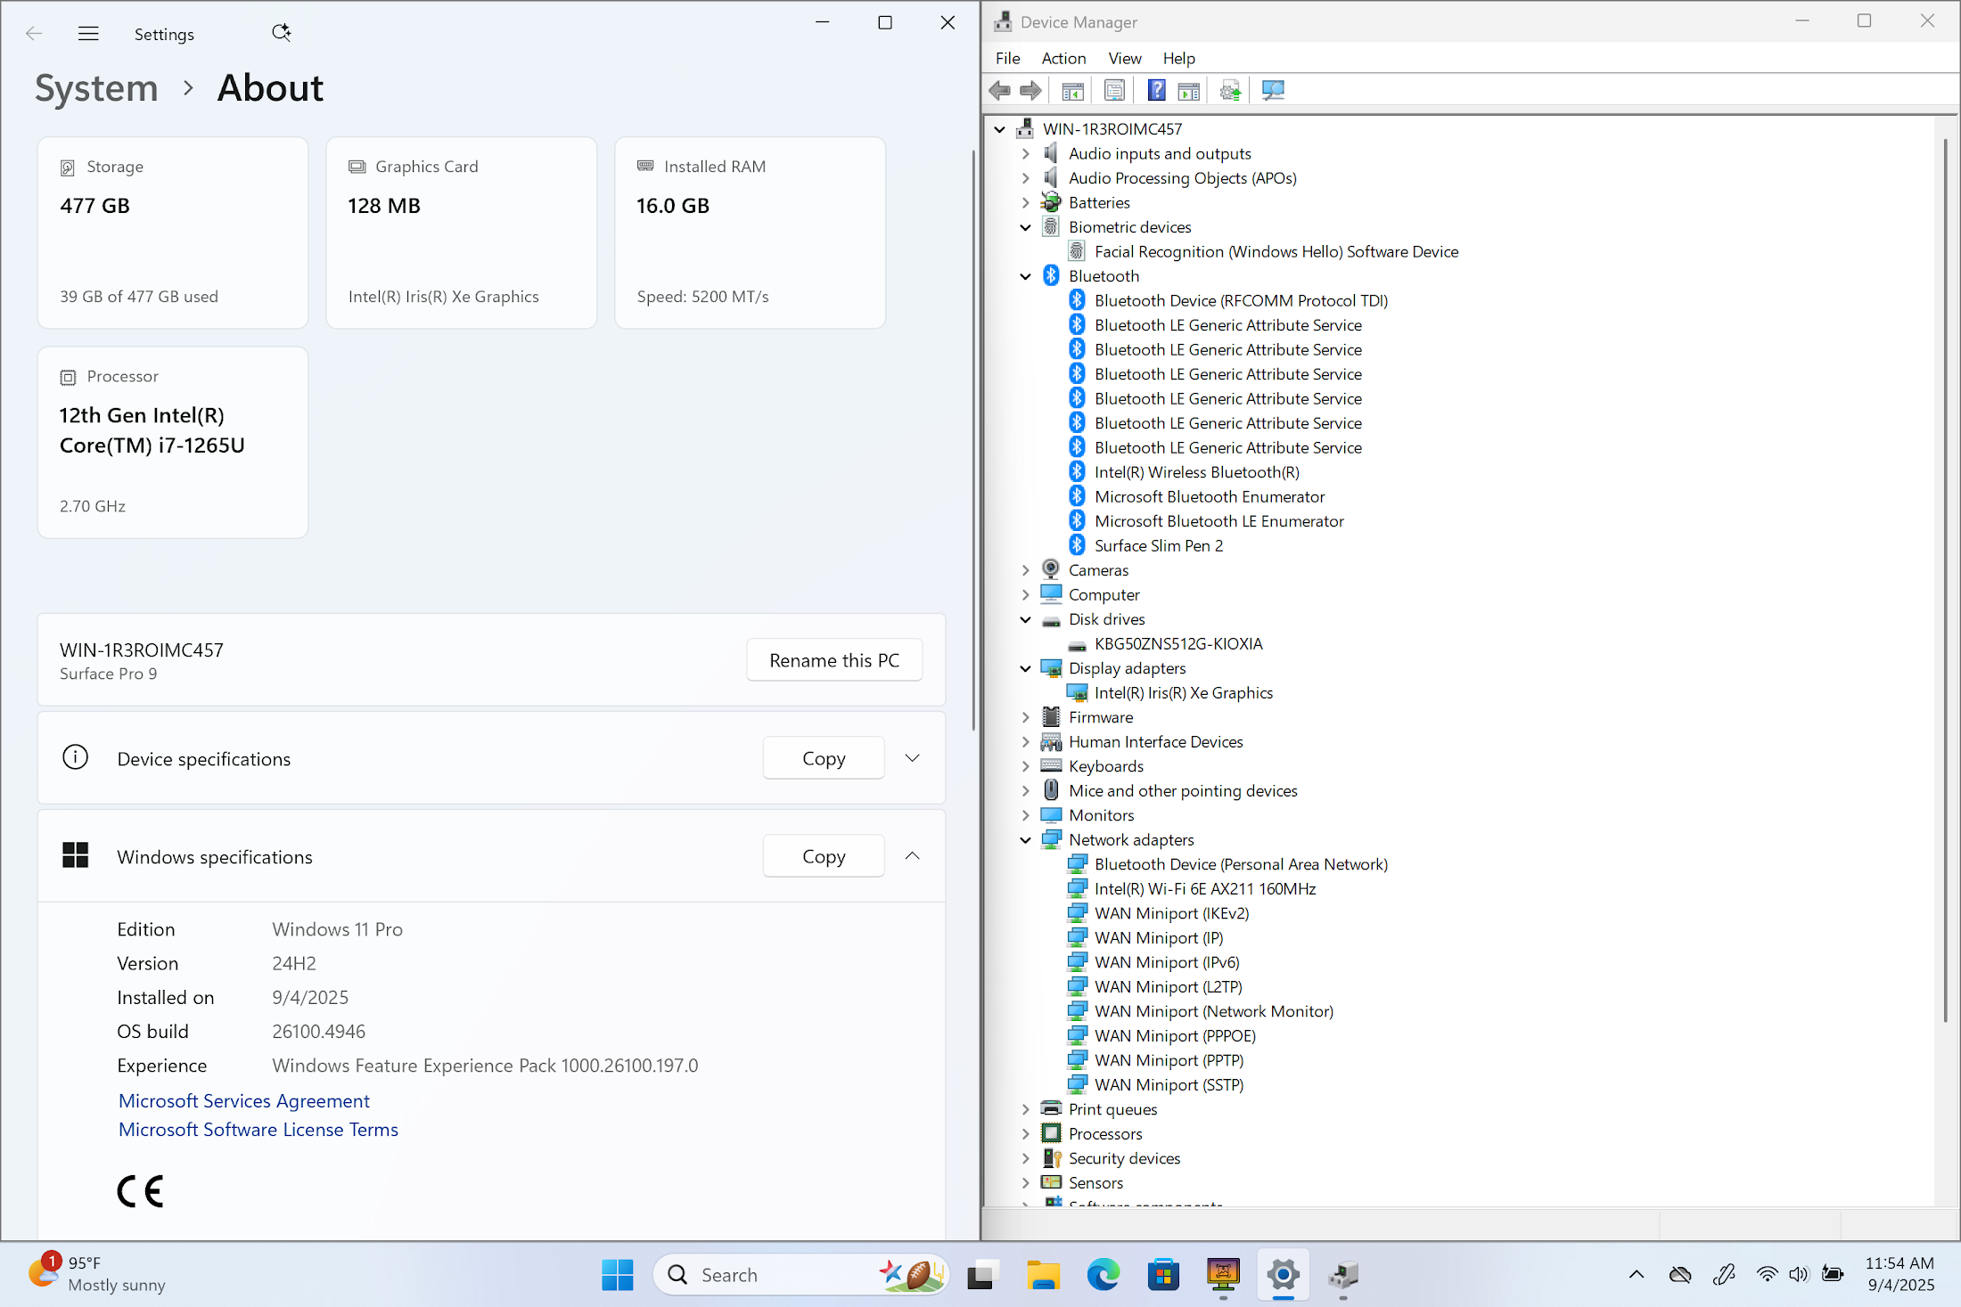
Task: Open the View menu
Action: [x=1124, y=58]
